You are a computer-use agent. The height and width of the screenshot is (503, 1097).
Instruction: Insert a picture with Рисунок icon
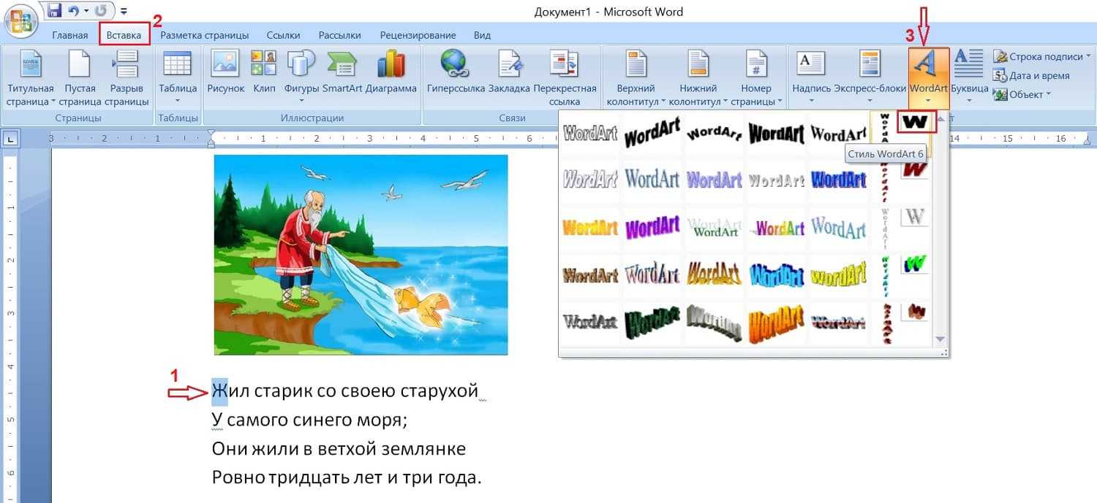225,73
